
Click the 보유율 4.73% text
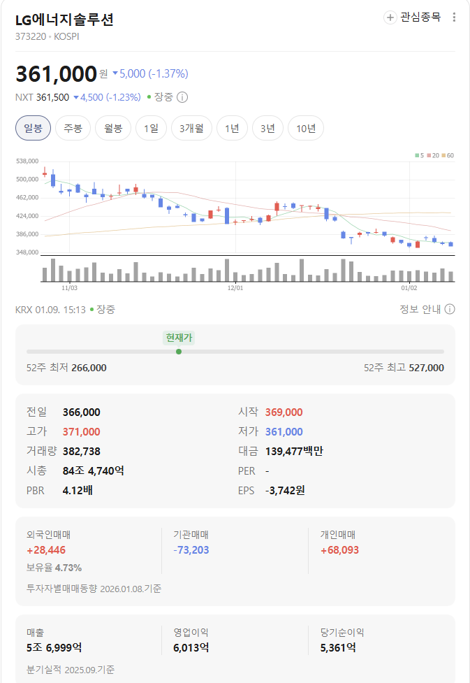coord(54,568)
